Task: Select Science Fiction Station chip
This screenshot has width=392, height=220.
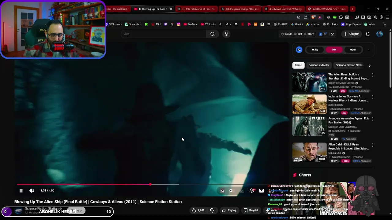Action: [349, 65]
